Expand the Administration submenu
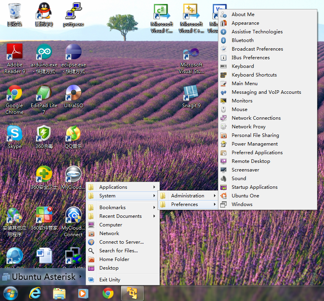324x301 pixels. [188, 196]
